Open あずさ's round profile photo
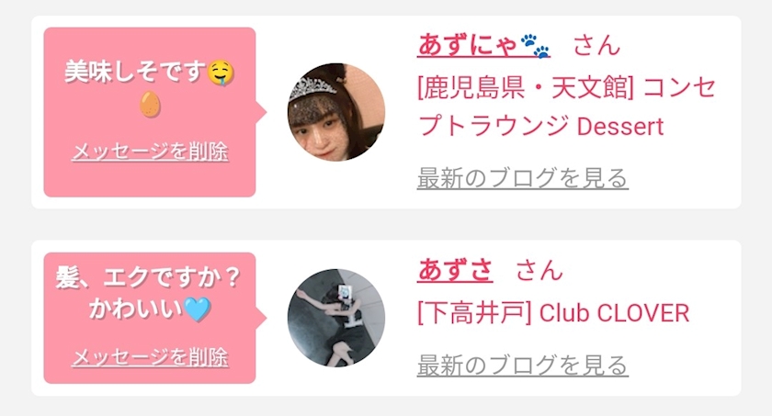 [x=336, y=318]
